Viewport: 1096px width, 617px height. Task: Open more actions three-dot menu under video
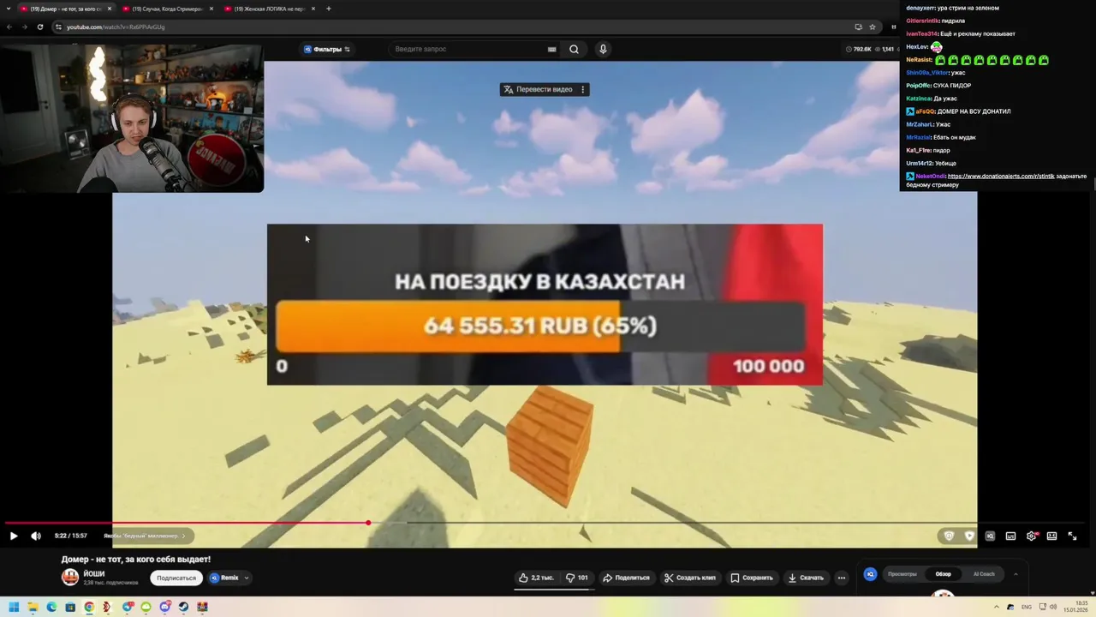(x=842, y=578)
